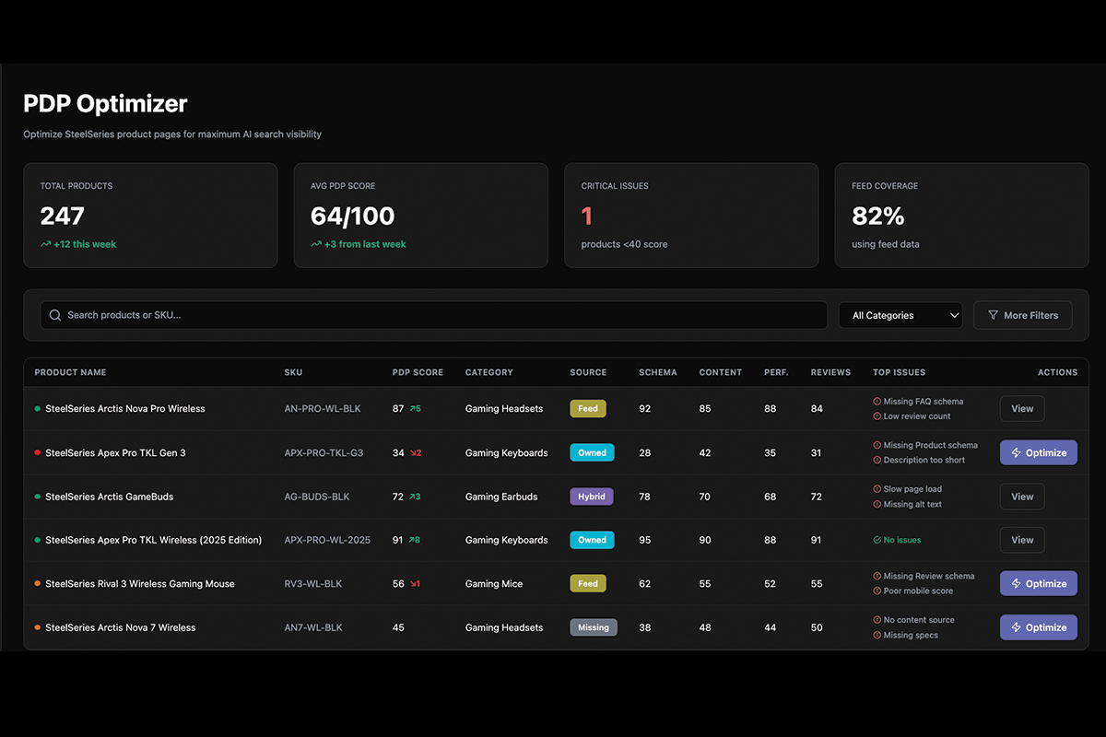Click the Owned badge for Apex Pro TKL Wireless 2025
1106x737 pixels.
click(592, 540)
